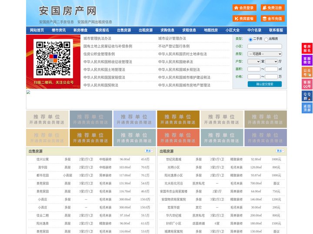Open the 针织厂小区 rental listing

coord(173,224)
